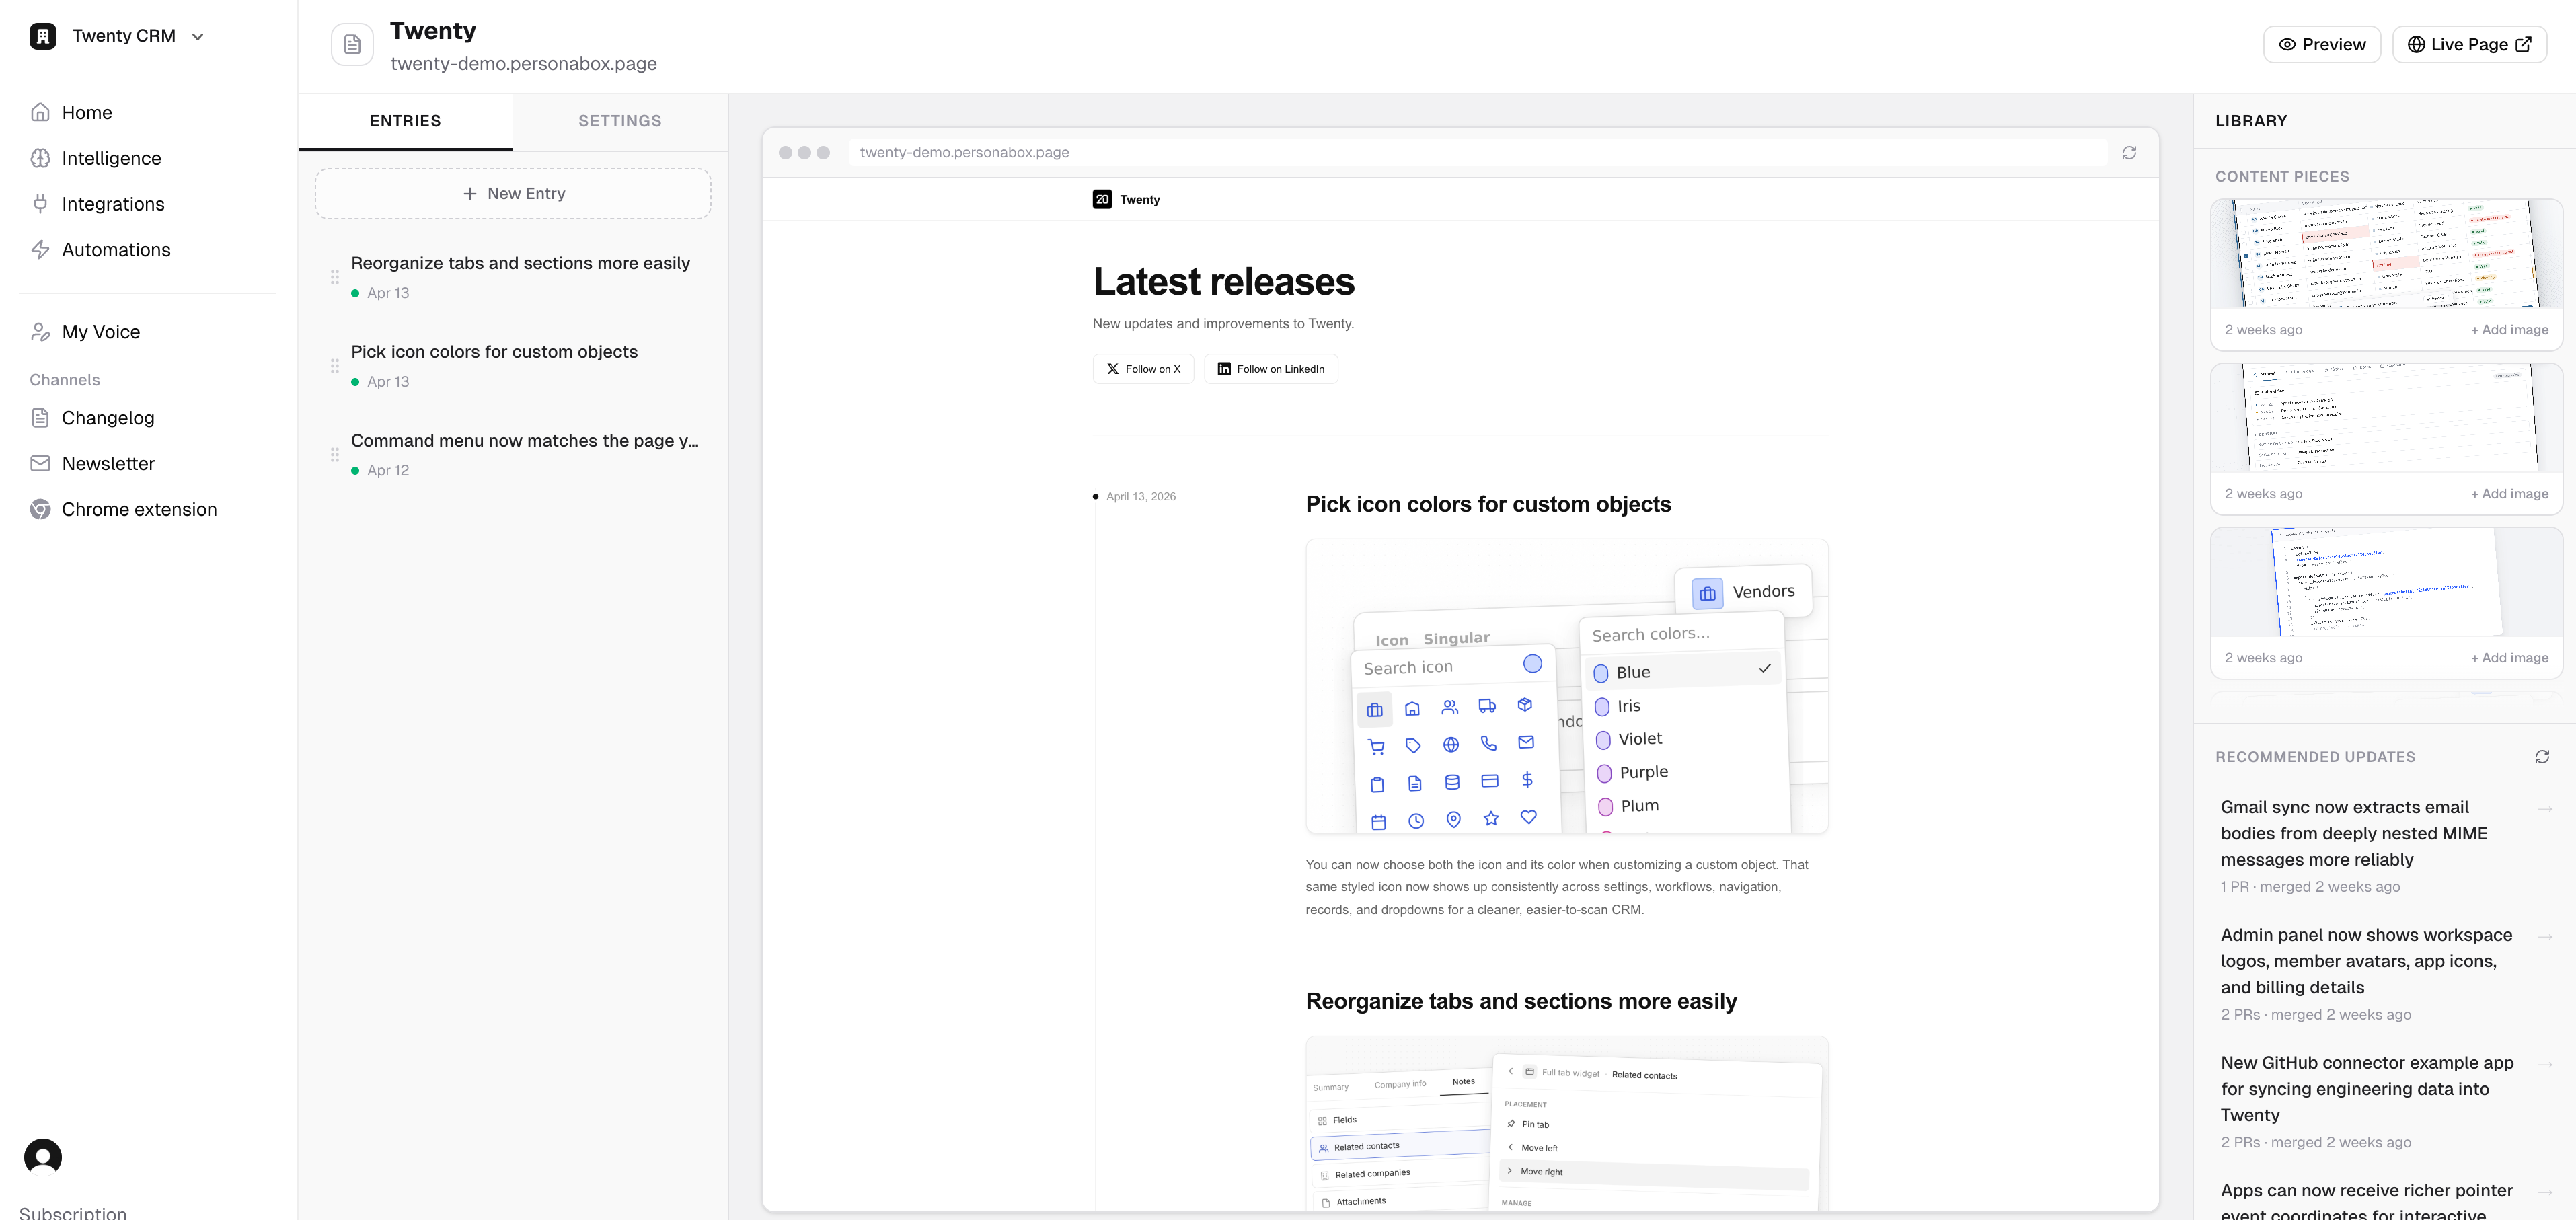Open the icon colors feature screenshot

coord(1567,686)
